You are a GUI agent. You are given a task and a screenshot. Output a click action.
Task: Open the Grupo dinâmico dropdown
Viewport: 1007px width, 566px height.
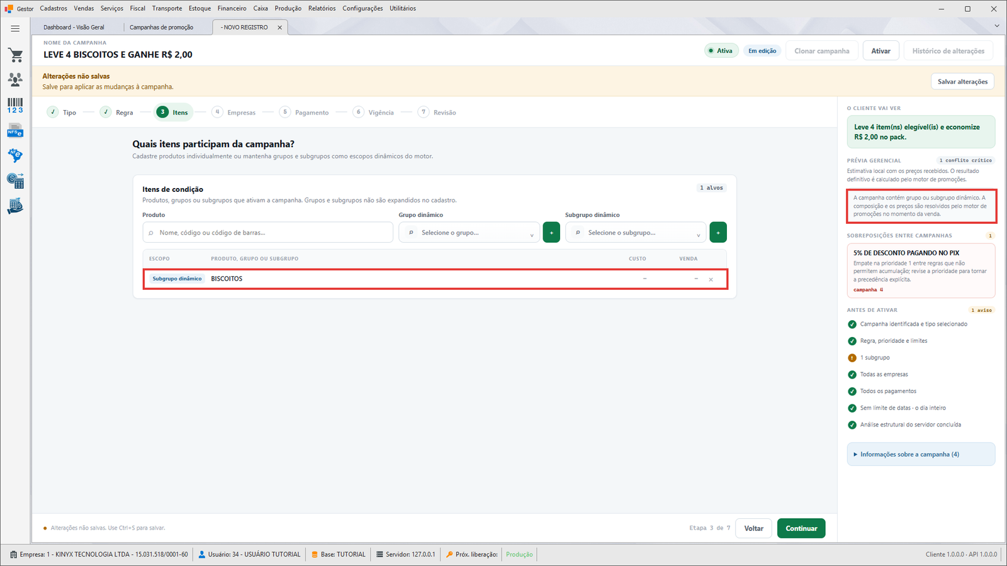coord(469,233)
